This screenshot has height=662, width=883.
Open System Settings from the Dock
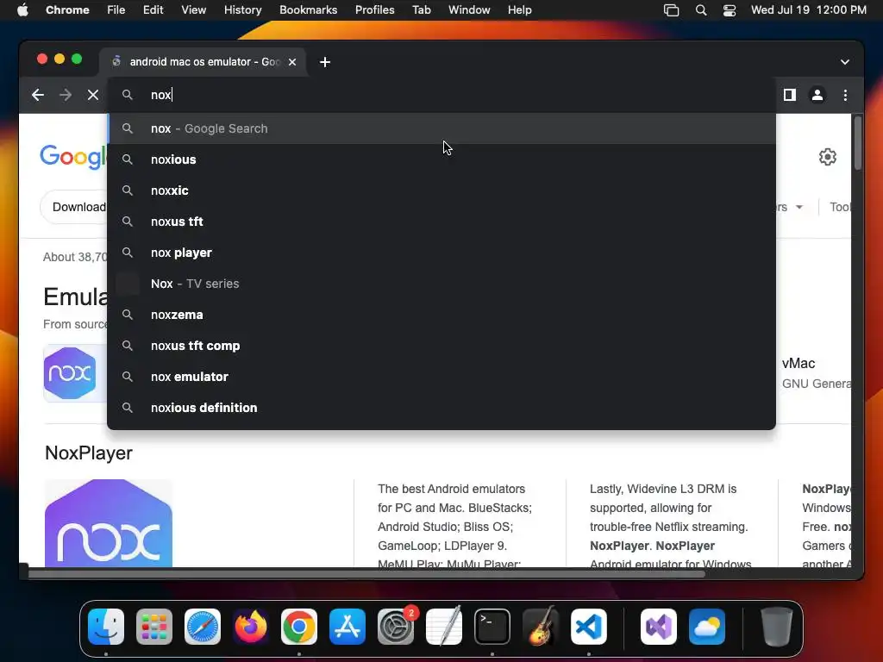pyautogui.click(x=396, y=627)
